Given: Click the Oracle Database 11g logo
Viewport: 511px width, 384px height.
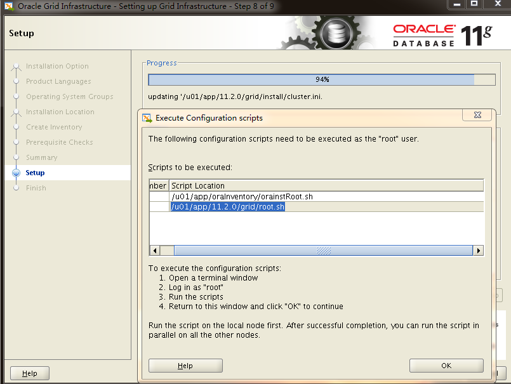Looking at the screenshot, I should tap(442, 35).
